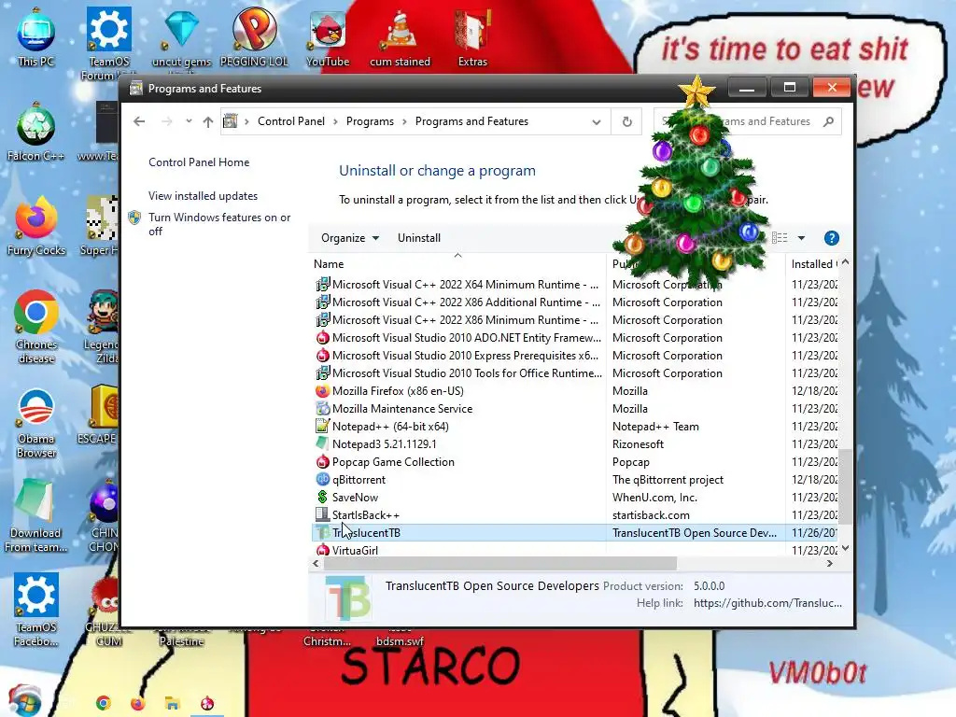Open the TeamOS Facebook desktop shortcut
Image resolution: width=956 pixels, height=717 pixels.
tap(36, 610)
